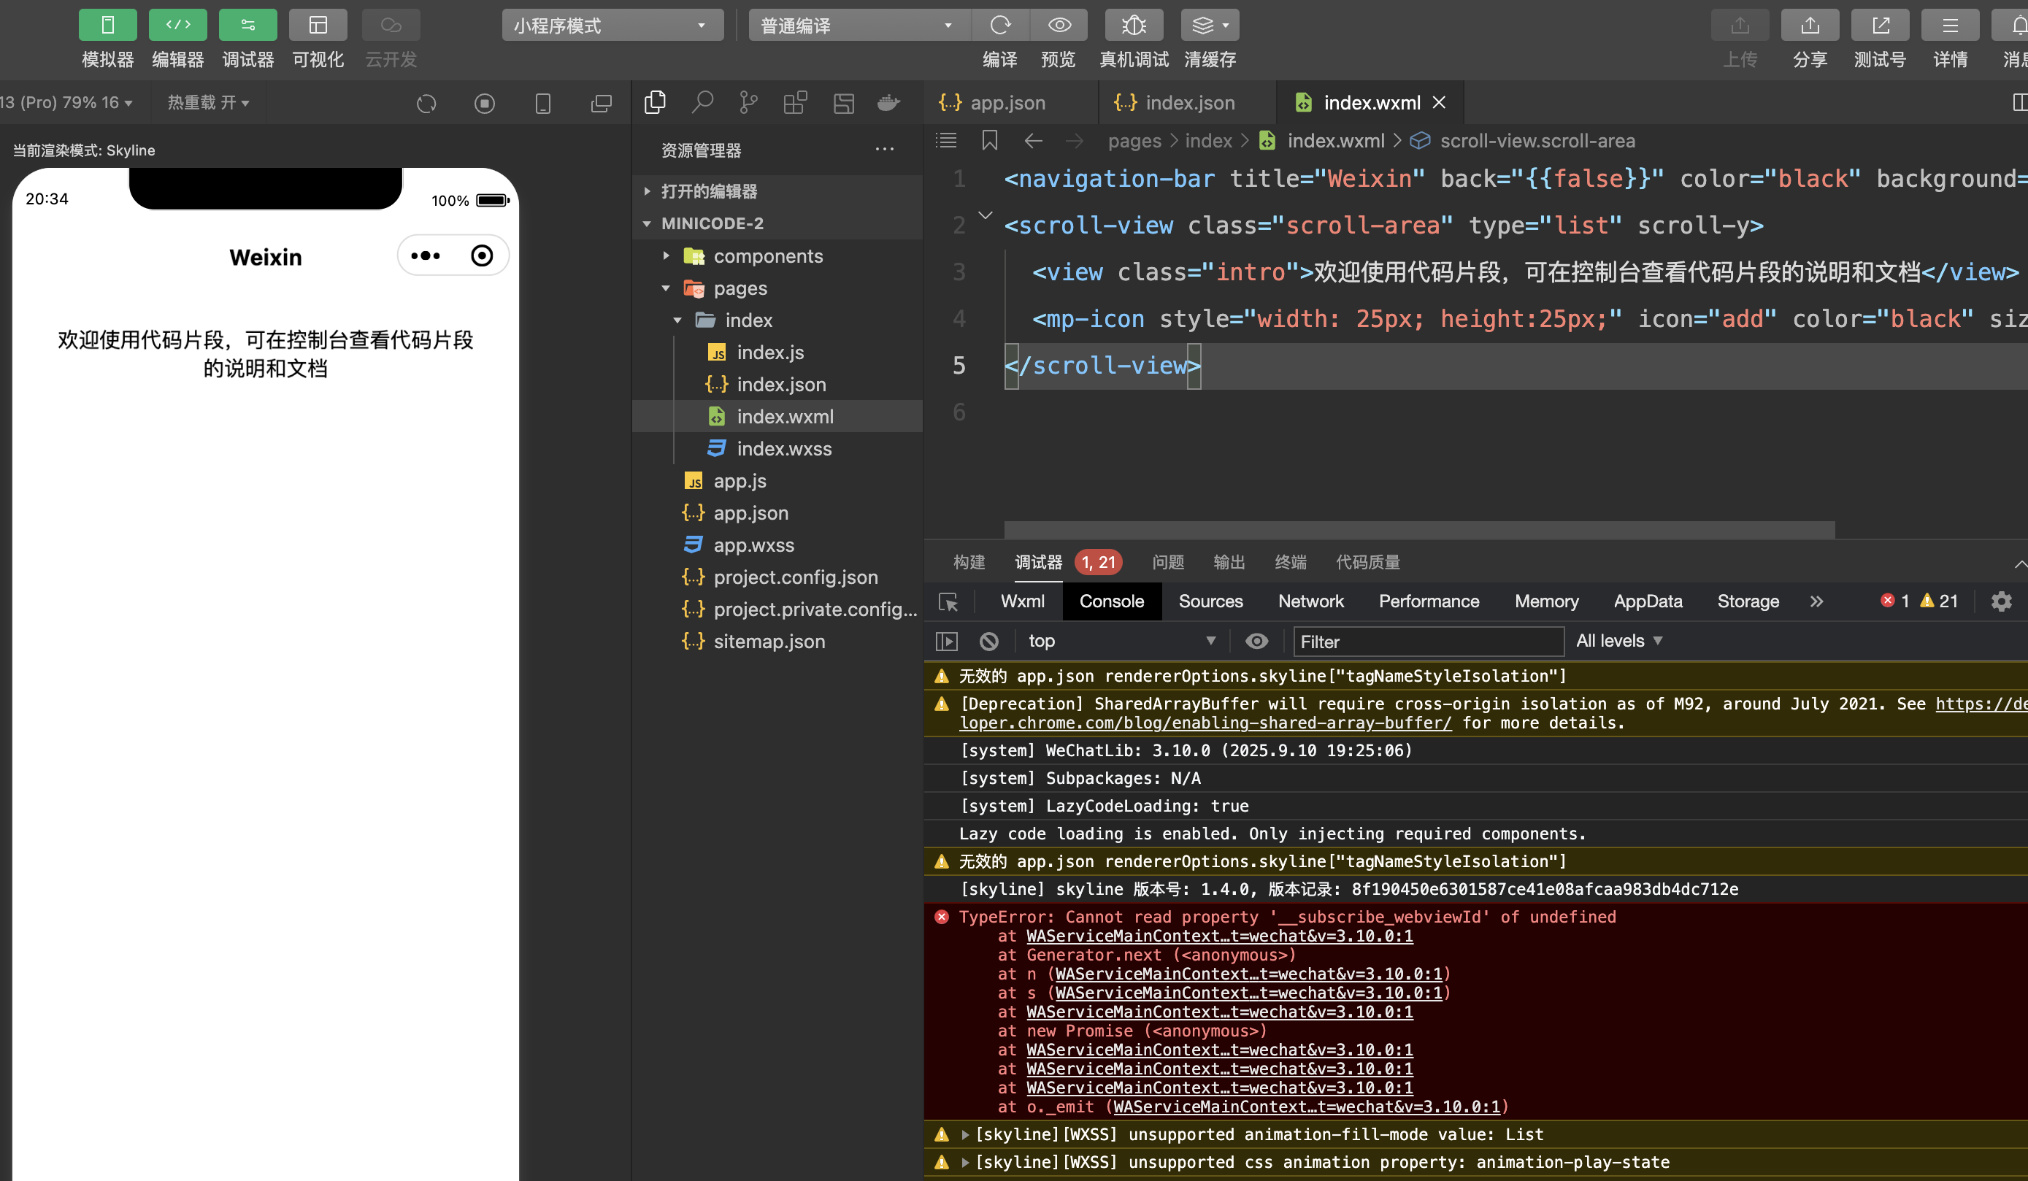Toggle the 编辑器 editor panel button
Screen dimensions: 2028x1181
tap(177, 26)
